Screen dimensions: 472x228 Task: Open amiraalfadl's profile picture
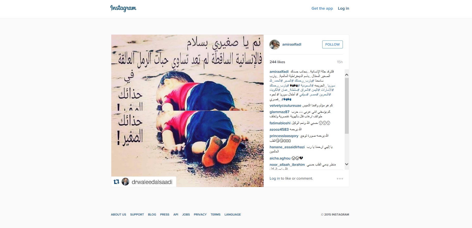[x=275, y=45]
